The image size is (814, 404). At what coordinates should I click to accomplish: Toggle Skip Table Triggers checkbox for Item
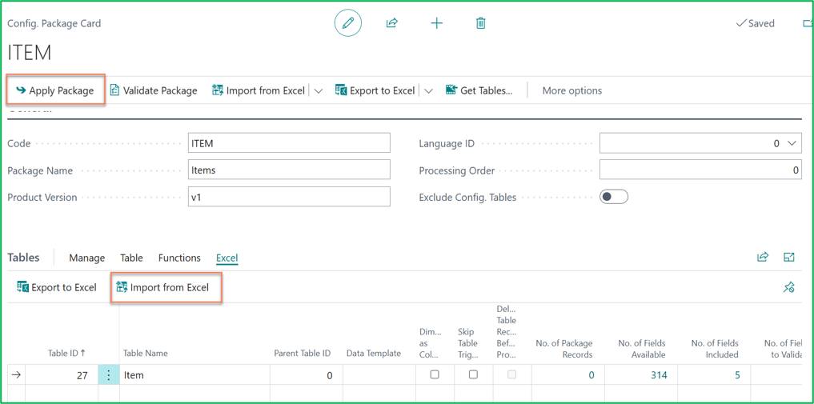tap(473, 374)
